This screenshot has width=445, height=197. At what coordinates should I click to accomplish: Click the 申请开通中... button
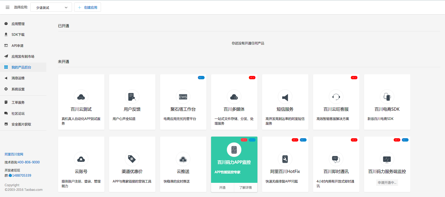click(387, 183)
